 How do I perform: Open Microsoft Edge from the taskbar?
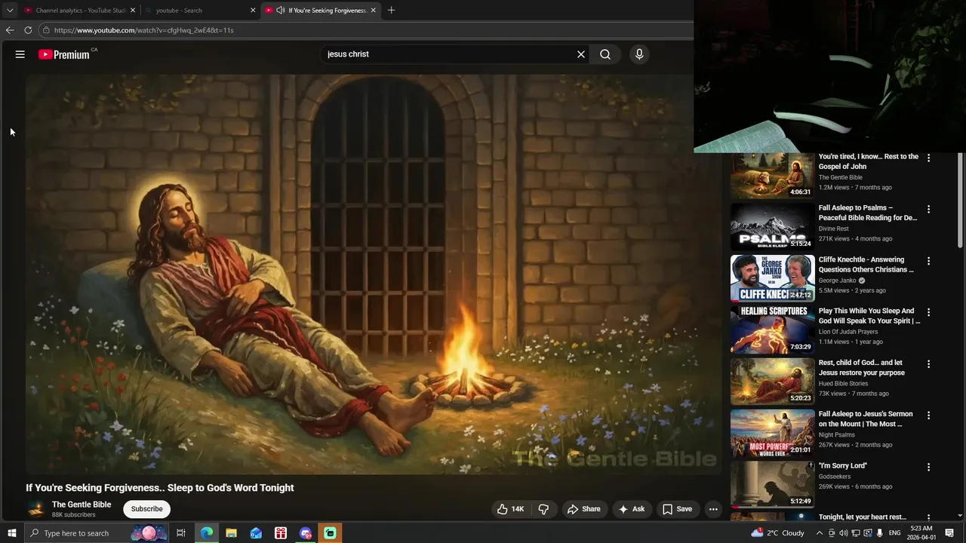pyautogui.click(x=207, y=533)
